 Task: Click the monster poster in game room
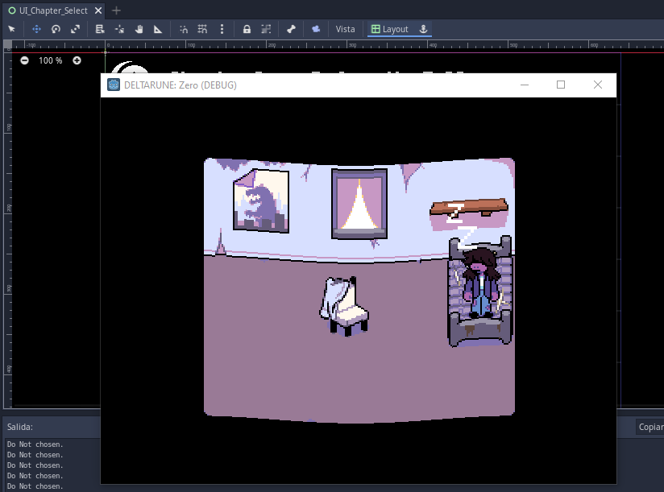(261, 201)
